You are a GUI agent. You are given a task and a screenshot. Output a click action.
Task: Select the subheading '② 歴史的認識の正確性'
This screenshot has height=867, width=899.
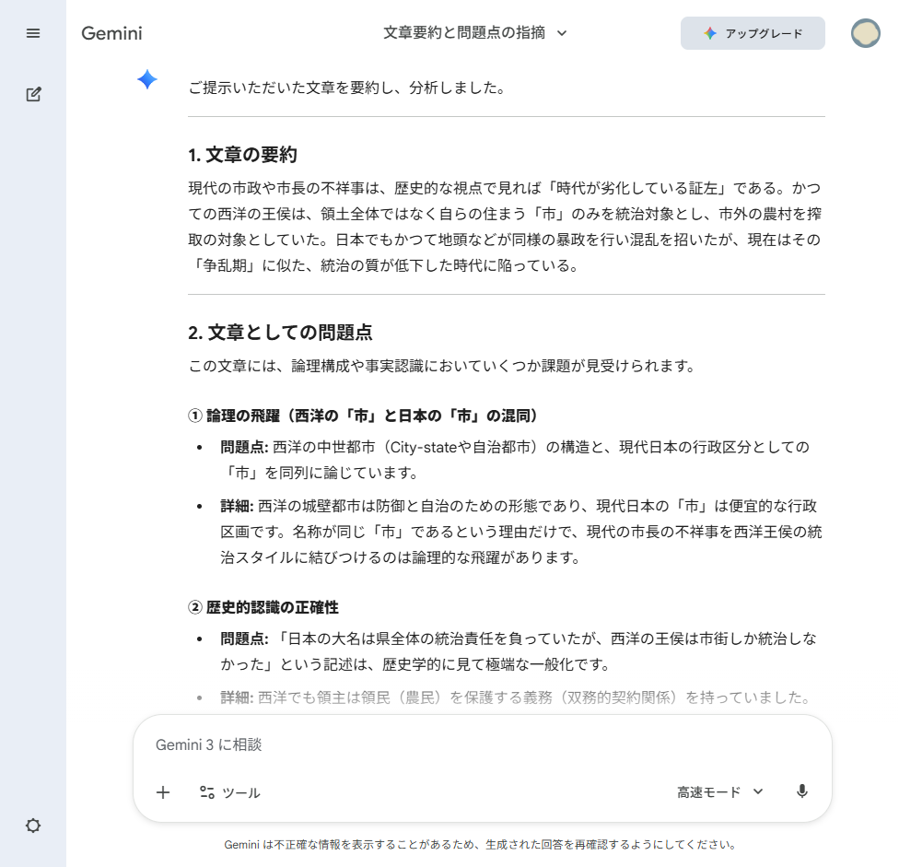click(x=263, y=607)
